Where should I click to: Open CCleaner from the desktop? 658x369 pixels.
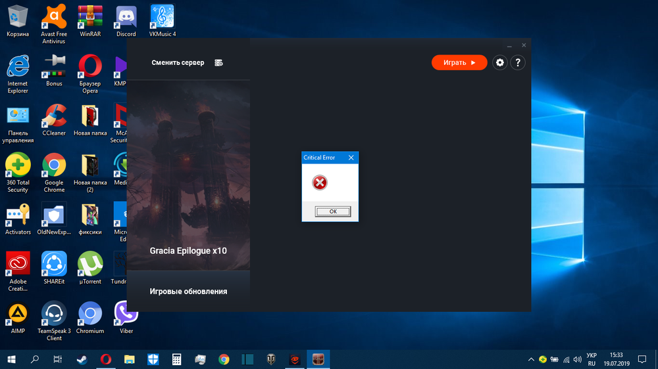(54, 119)
